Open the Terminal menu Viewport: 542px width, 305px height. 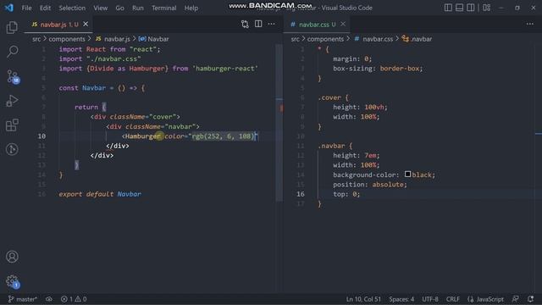[x=163, y=8]
